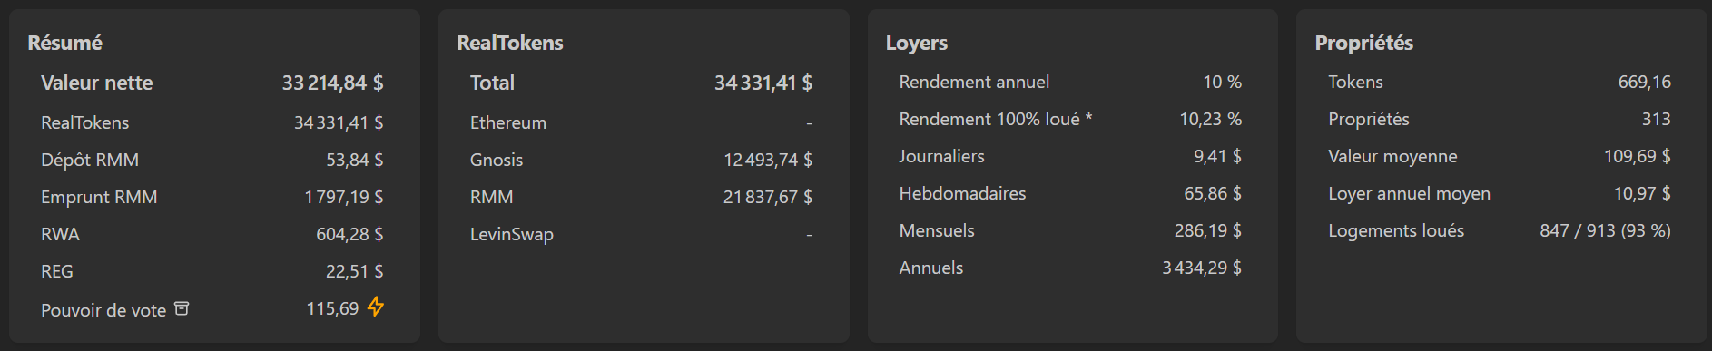Select the Valeur nette amount 33 214,84 $
This screenshot has height=351, width=1712.
pos(332,83)
